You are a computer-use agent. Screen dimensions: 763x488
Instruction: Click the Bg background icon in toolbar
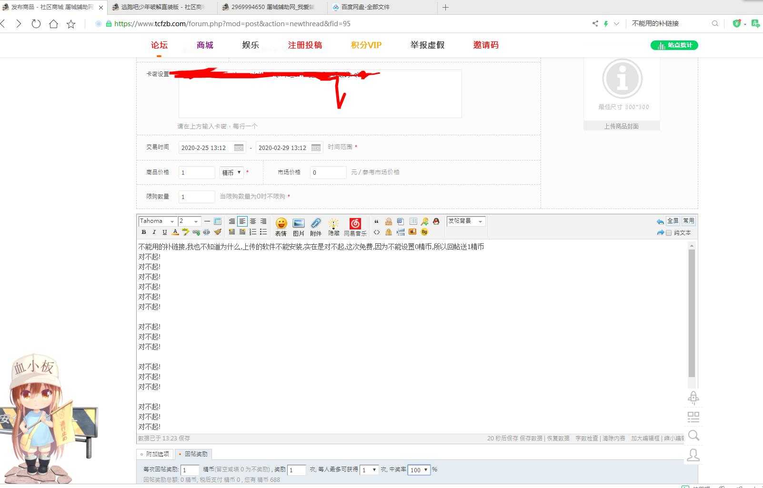point(424,232)
